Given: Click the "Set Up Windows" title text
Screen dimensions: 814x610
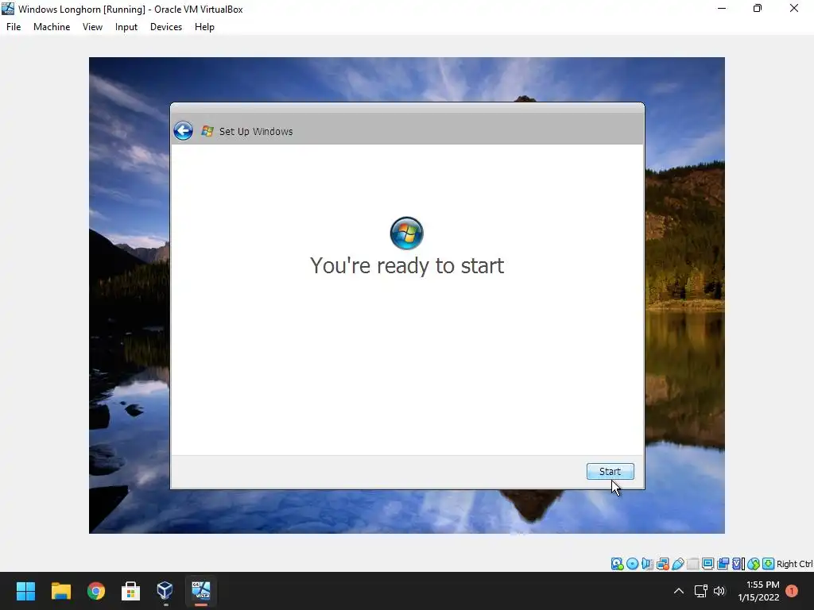Looking at the screenshot, I should 256,131.
